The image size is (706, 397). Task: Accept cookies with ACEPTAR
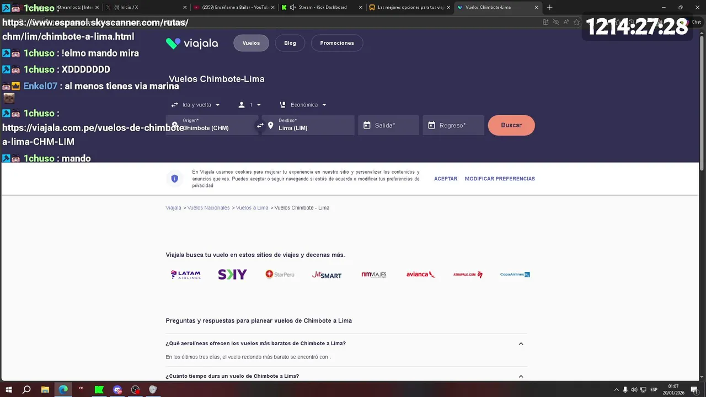click(446, 179)
